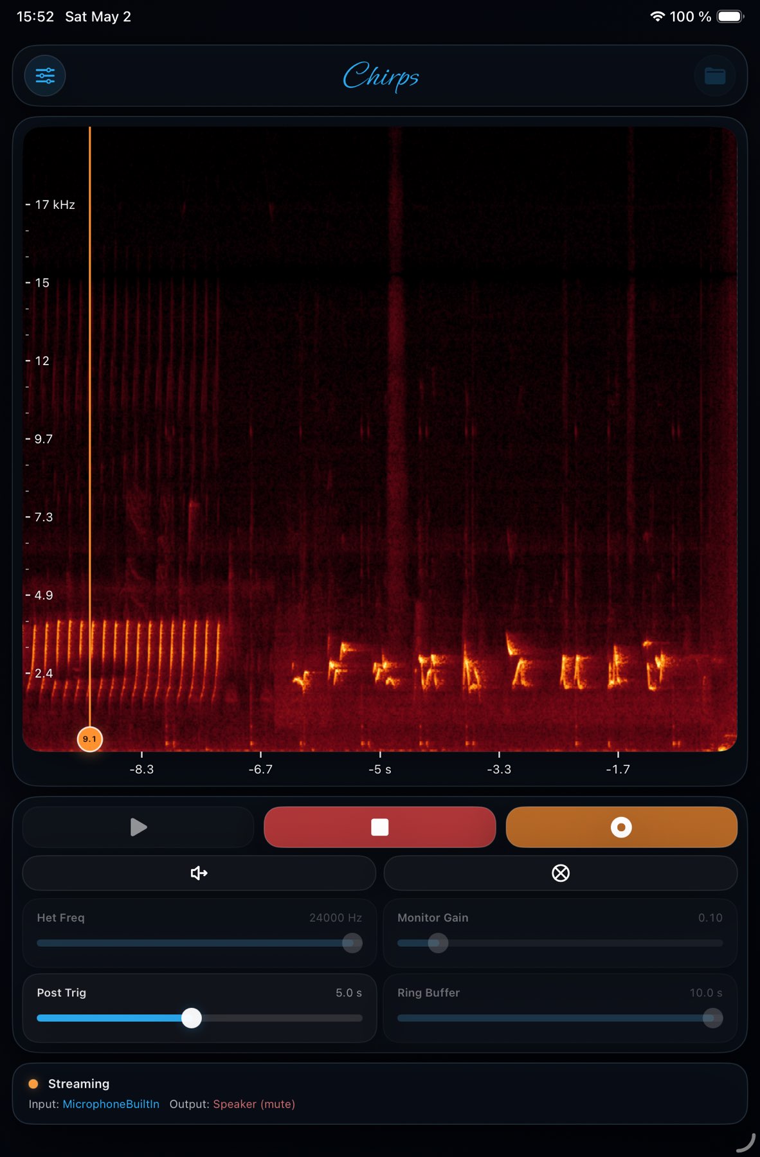Tap the 0.10 Monitor Gain value

coord(710,918)
